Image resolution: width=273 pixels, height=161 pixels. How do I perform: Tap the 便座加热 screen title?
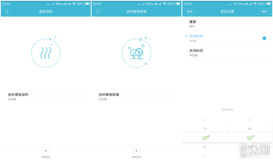[46, 11]
